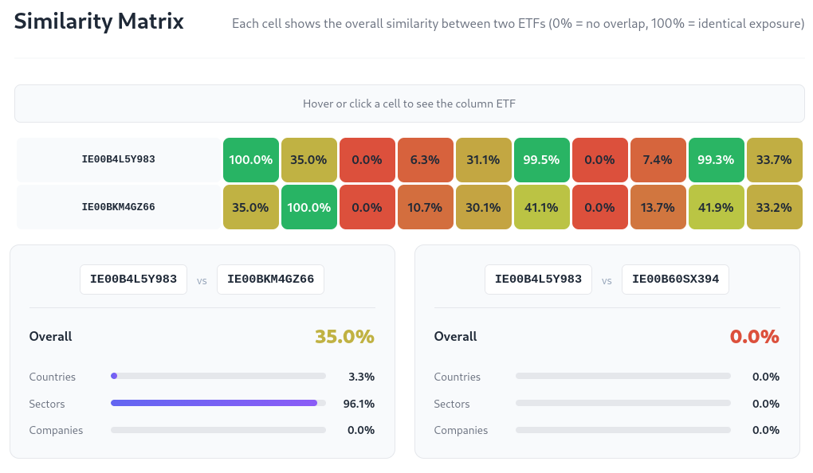Click the 13.7% cell in the second row
The width and height of the screenshot is (813, 473).
[x=658, y=206]
